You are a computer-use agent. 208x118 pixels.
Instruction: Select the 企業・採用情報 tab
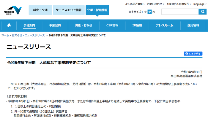point(97,10)
